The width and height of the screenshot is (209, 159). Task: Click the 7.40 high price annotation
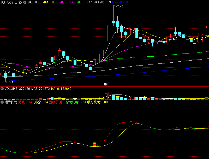click(120, 7)
